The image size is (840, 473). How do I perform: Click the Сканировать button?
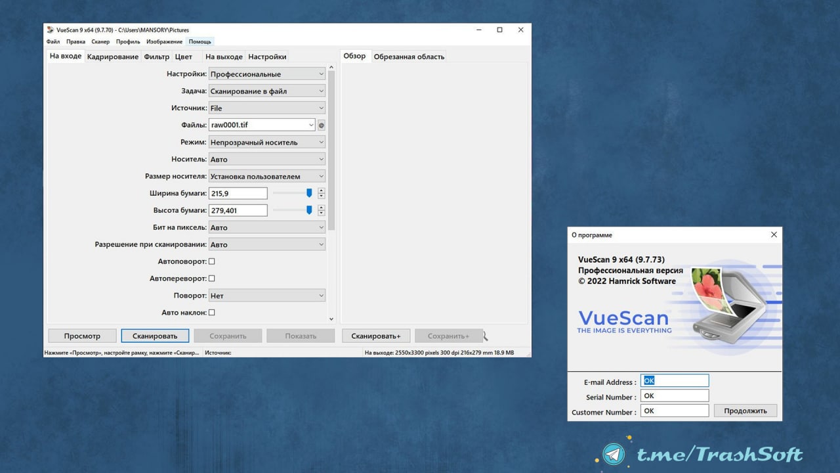155,336
